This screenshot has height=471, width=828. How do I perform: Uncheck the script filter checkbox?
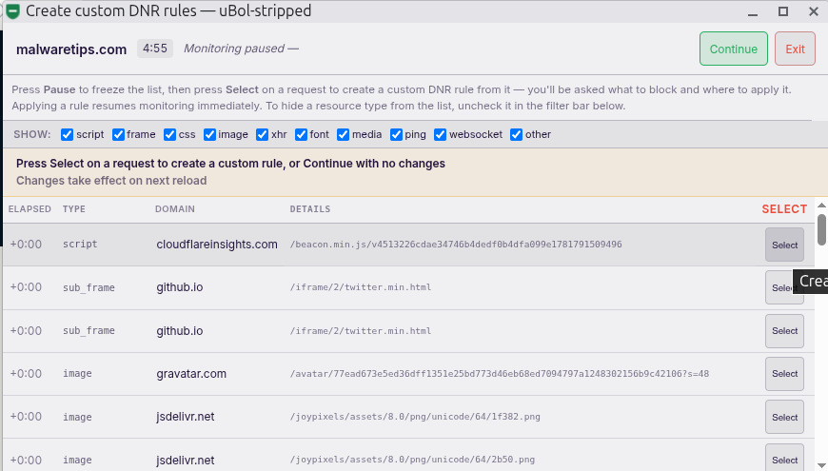(x=67, y=135)
